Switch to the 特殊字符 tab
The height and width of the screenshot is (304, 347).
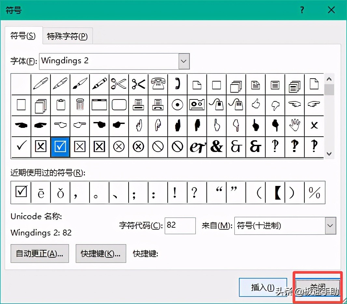click(x=67, y=37)
